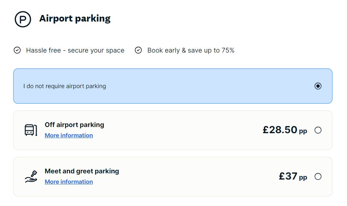This screenshot has width=347, height=206.
Task: Select the I do not require airport parking option
Action: [x=318, y=86]
